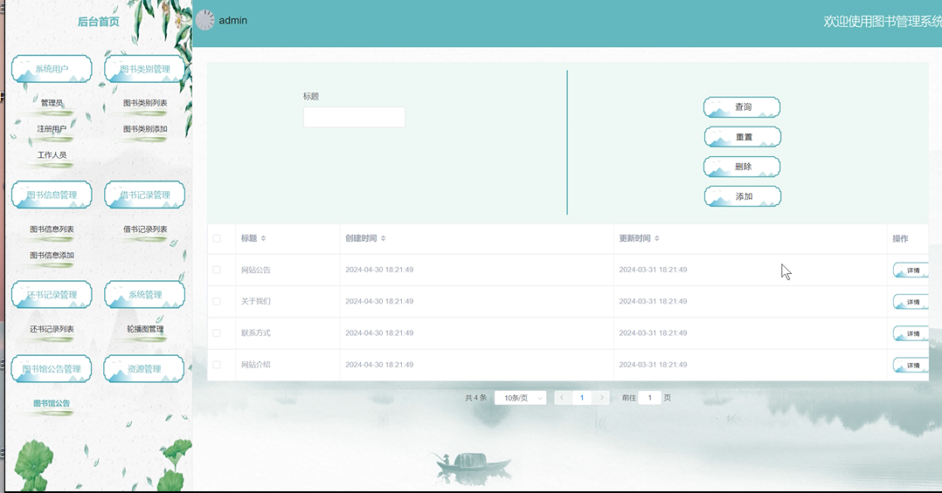
Task: Click the 联系方式 title cell
Action: click(x=256, y=332)
